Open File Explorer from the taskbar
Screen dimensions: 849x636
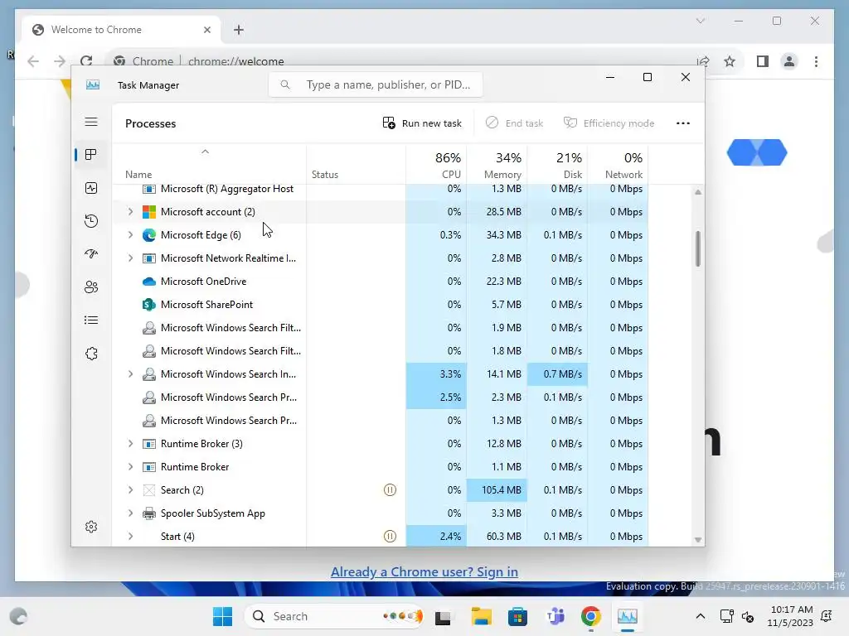[481, 616]
